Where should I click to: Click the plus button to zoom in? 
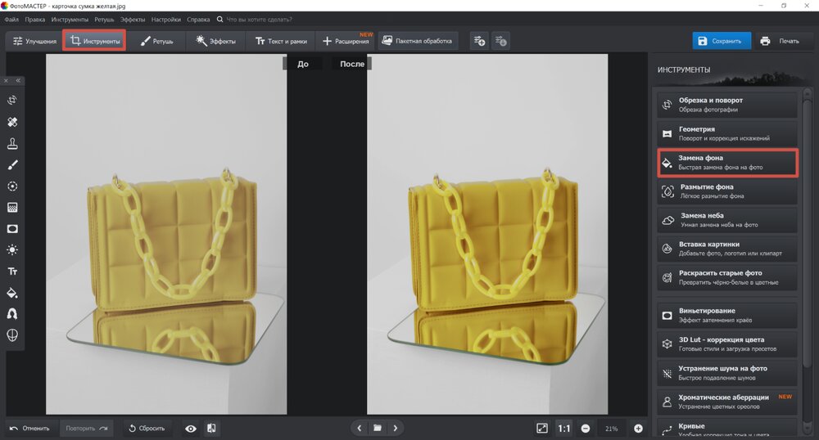[638, 428]
